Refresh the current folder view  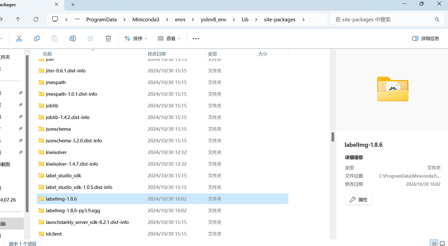pyautogui.click(x=36, y=19)
